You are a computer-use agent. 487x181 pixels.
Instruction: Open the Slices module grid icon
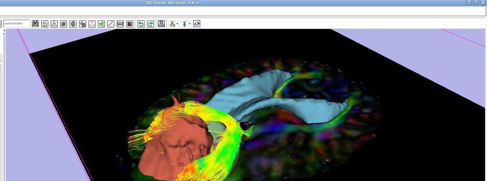(130, 24)
